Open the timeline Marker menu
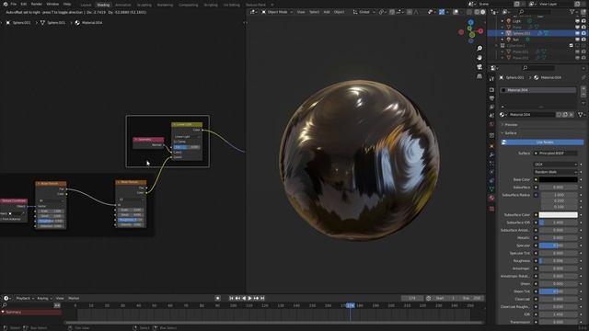This screenshot has width=589, height=331. 74,298
